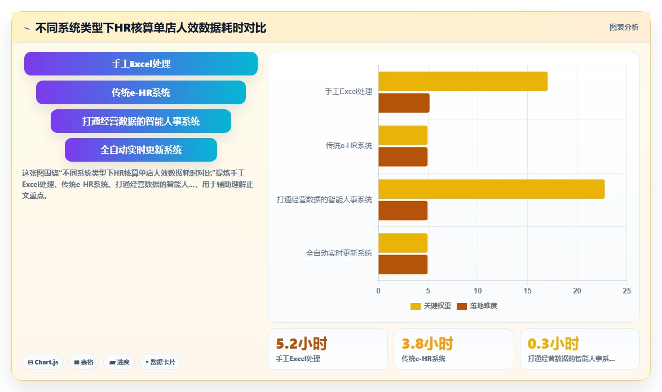Screen dimensions: 662x392
Task: Click the 数据卡片 tag chip
Action: (x=160, y=362)
